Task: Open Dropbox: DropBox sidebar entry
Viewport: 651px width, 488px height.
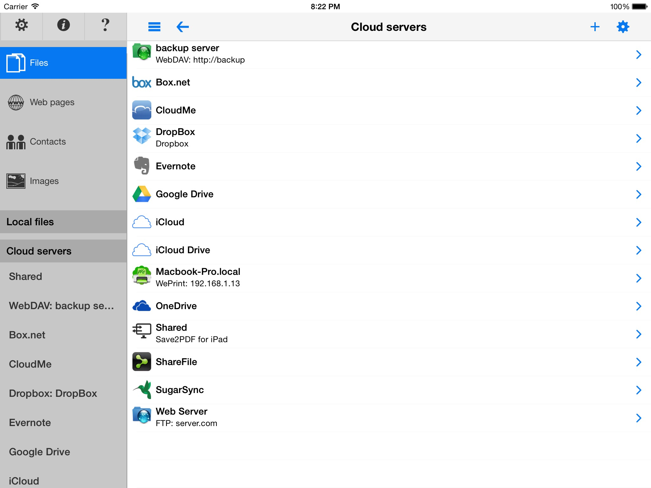Action: point(53,393)
